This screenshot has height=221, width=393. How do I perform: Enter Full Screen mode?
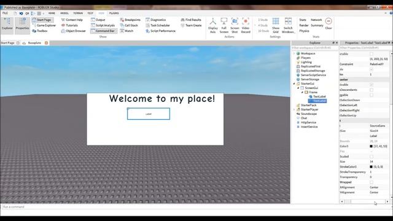click(x=224, y=26)
